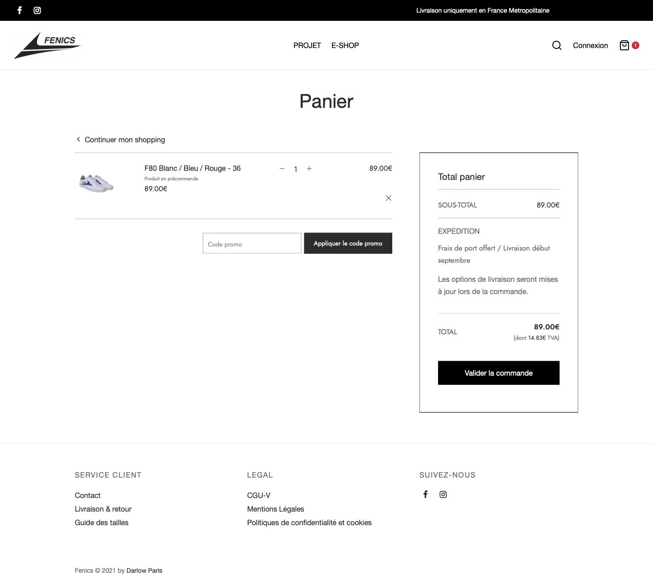This screenshot has width=653, height=585.
Task: Click the quantity value field
Action: pos(296,169)
